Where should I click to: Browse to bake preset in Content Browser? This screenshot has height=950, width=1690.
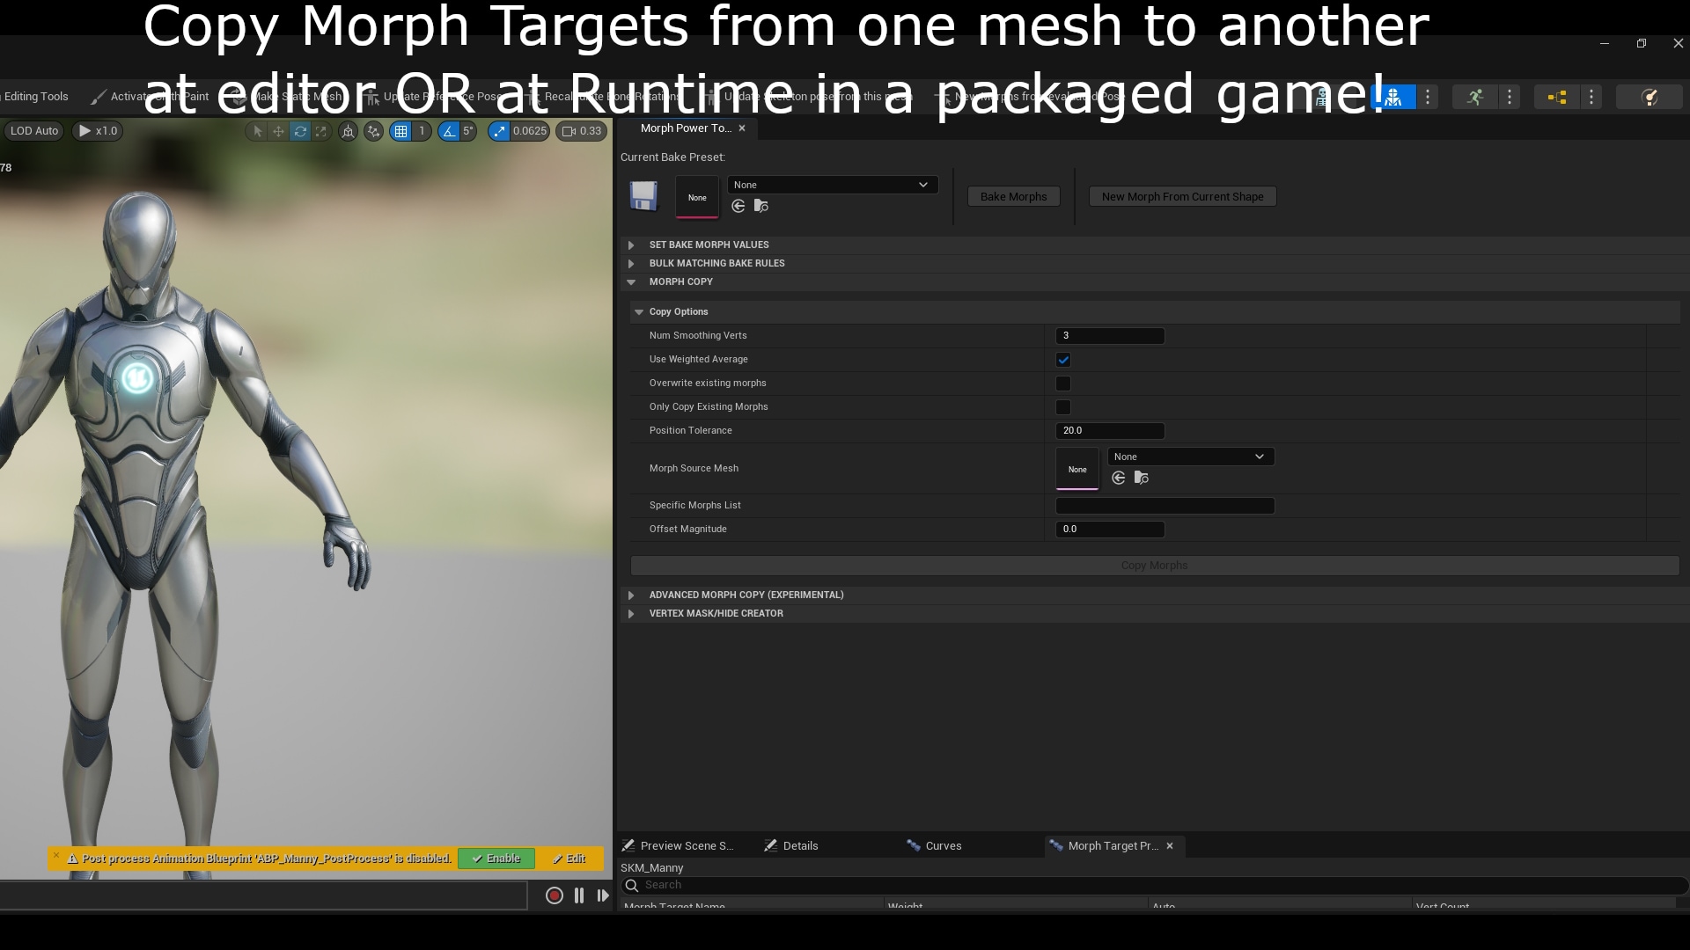coord(761,206)
